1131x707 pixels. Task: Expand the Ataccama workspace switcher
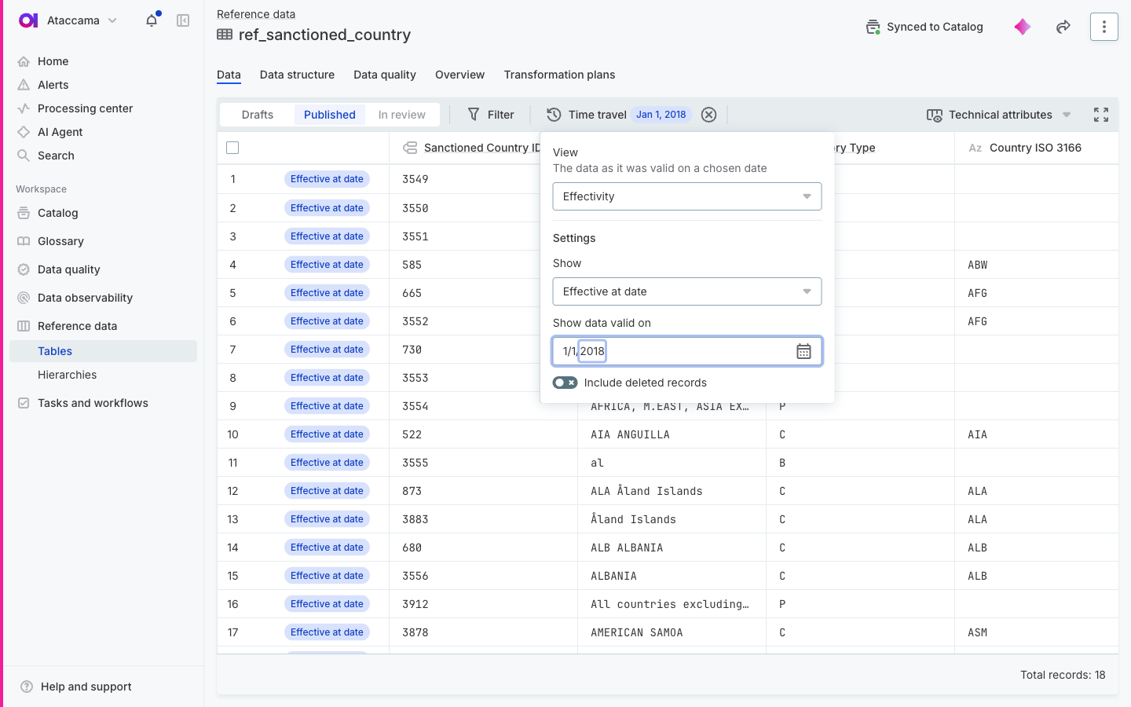click(x=112, y=20)
